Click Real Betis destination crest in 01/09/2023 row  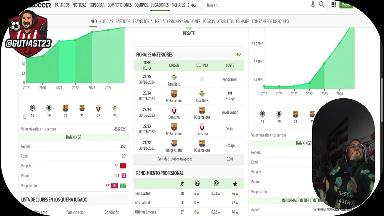coord(202,94)
